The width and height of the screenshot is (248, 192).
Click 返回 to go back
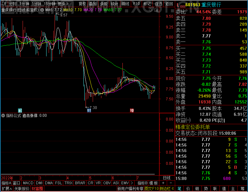pos(169,4)
